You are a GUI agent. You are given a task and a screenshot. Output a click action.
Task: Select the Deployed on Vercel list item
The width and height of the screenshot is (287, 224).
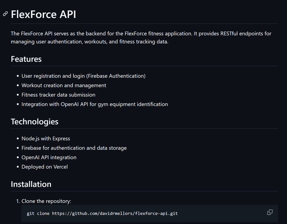(x=44, y=166)
